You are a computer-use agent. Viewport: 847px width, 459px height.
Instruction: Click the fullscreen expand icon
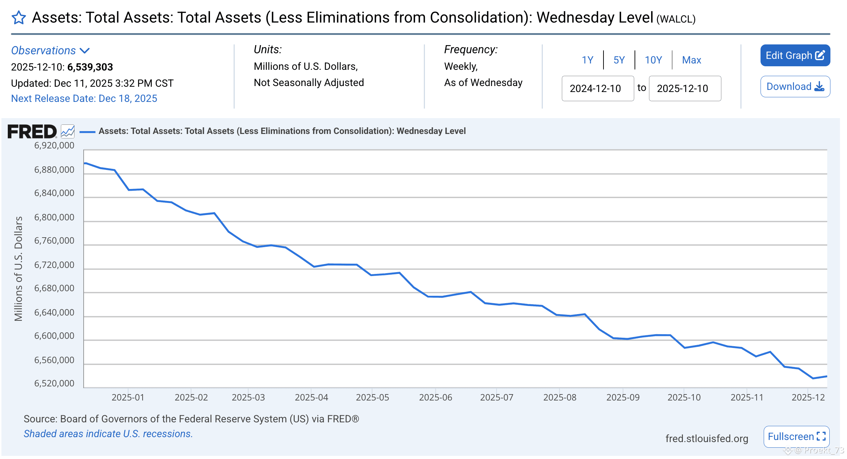pos(822,436)
